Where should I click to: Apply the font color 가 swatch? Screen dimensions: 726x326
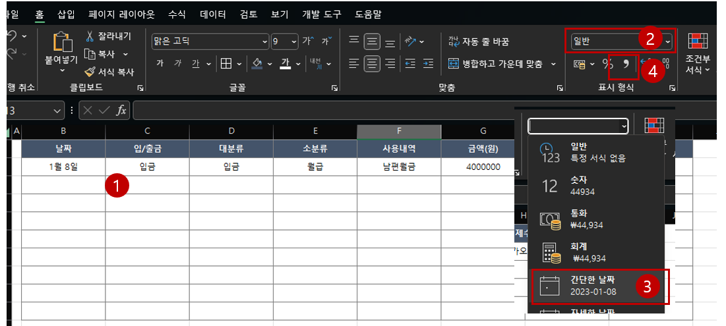(x=286, y=64)
